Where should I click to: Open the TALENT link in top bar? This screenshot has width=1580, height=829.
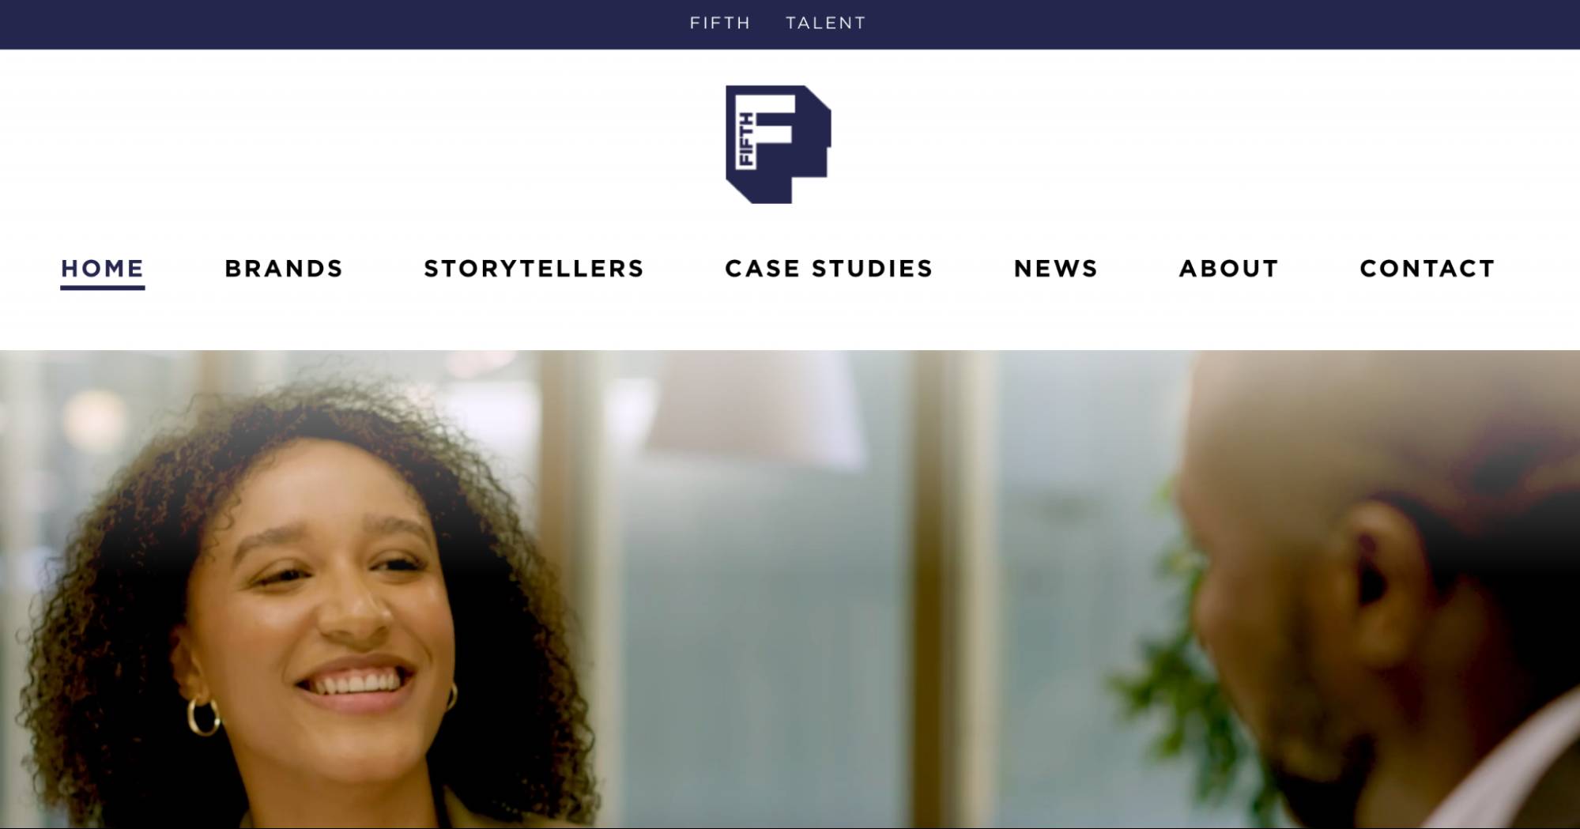(826, 23)
